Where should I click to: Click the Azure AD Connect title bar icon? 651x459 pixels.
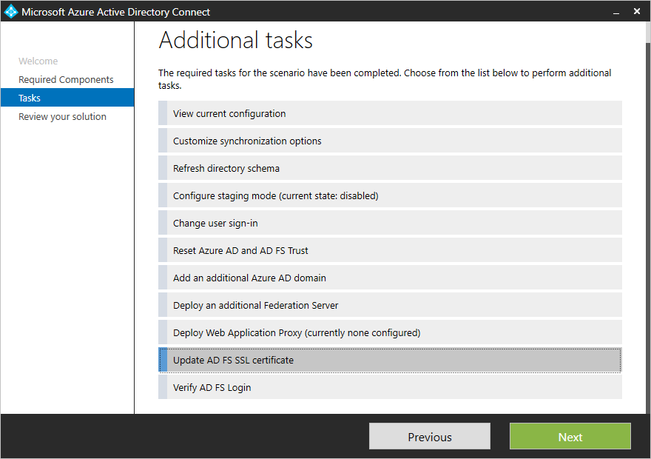pyautogui.click(x=10, y=11)
